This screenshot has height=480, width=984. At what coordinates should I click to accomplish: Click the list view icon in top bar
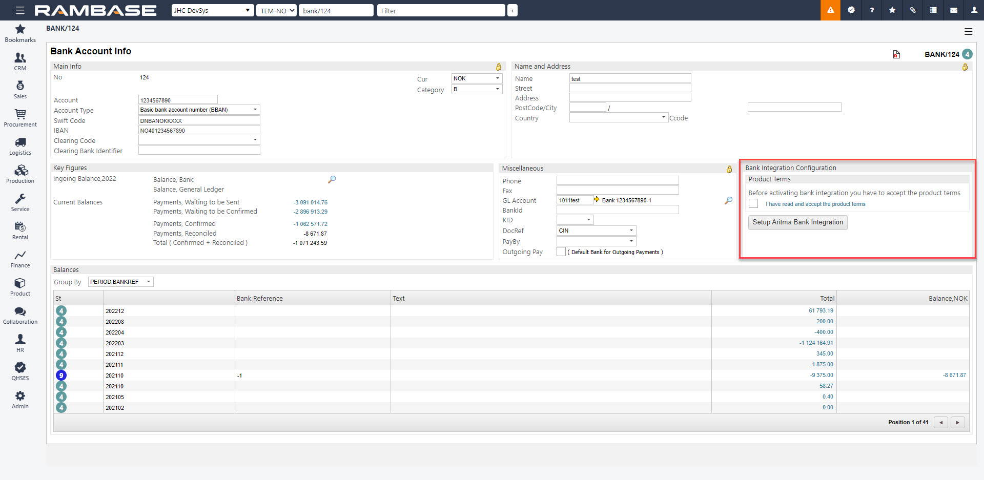tap(933, 10)
